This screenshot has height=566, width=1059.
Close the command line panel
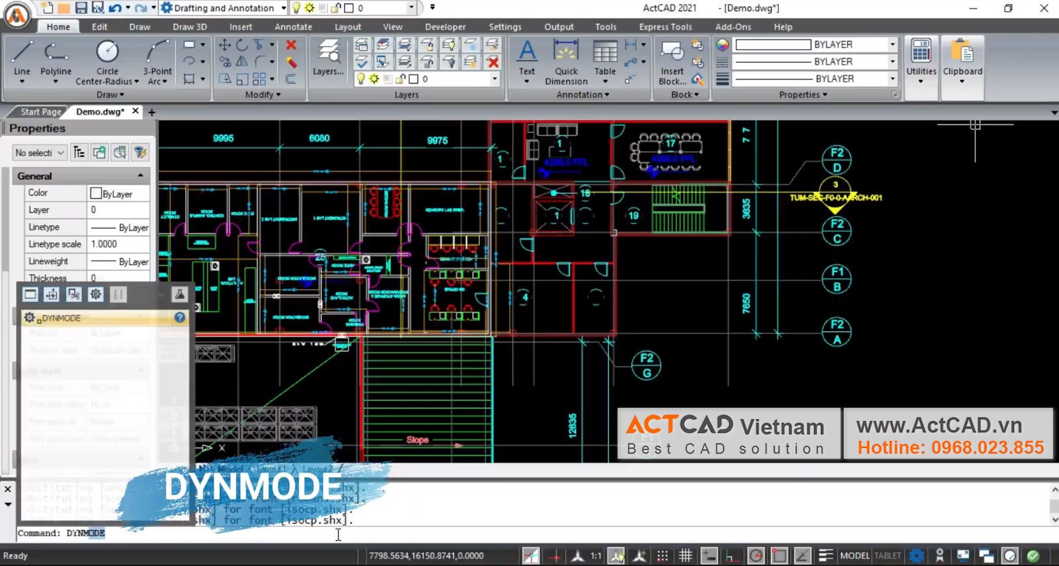coord(8,489)
